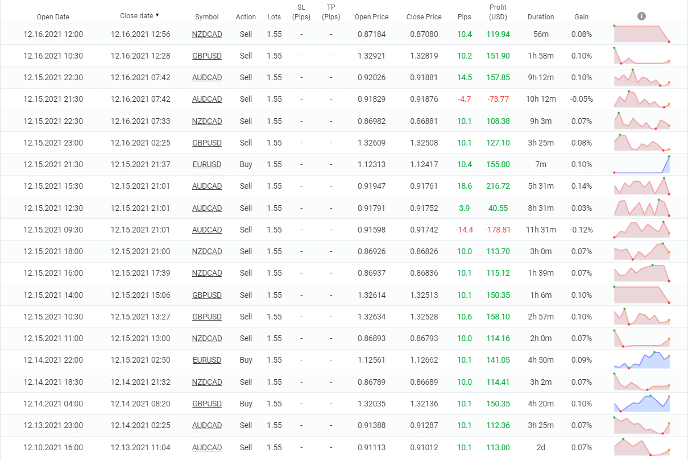
Task: Click the Lots column header
Action: click(273, 16)
